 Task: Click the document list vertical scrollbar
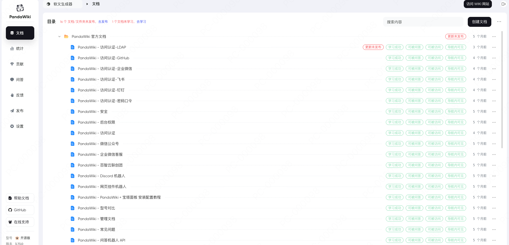pyautogui.click(x=502, y=90)
